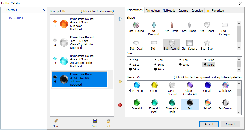Click the red assign arrow icon

[120, 105]
